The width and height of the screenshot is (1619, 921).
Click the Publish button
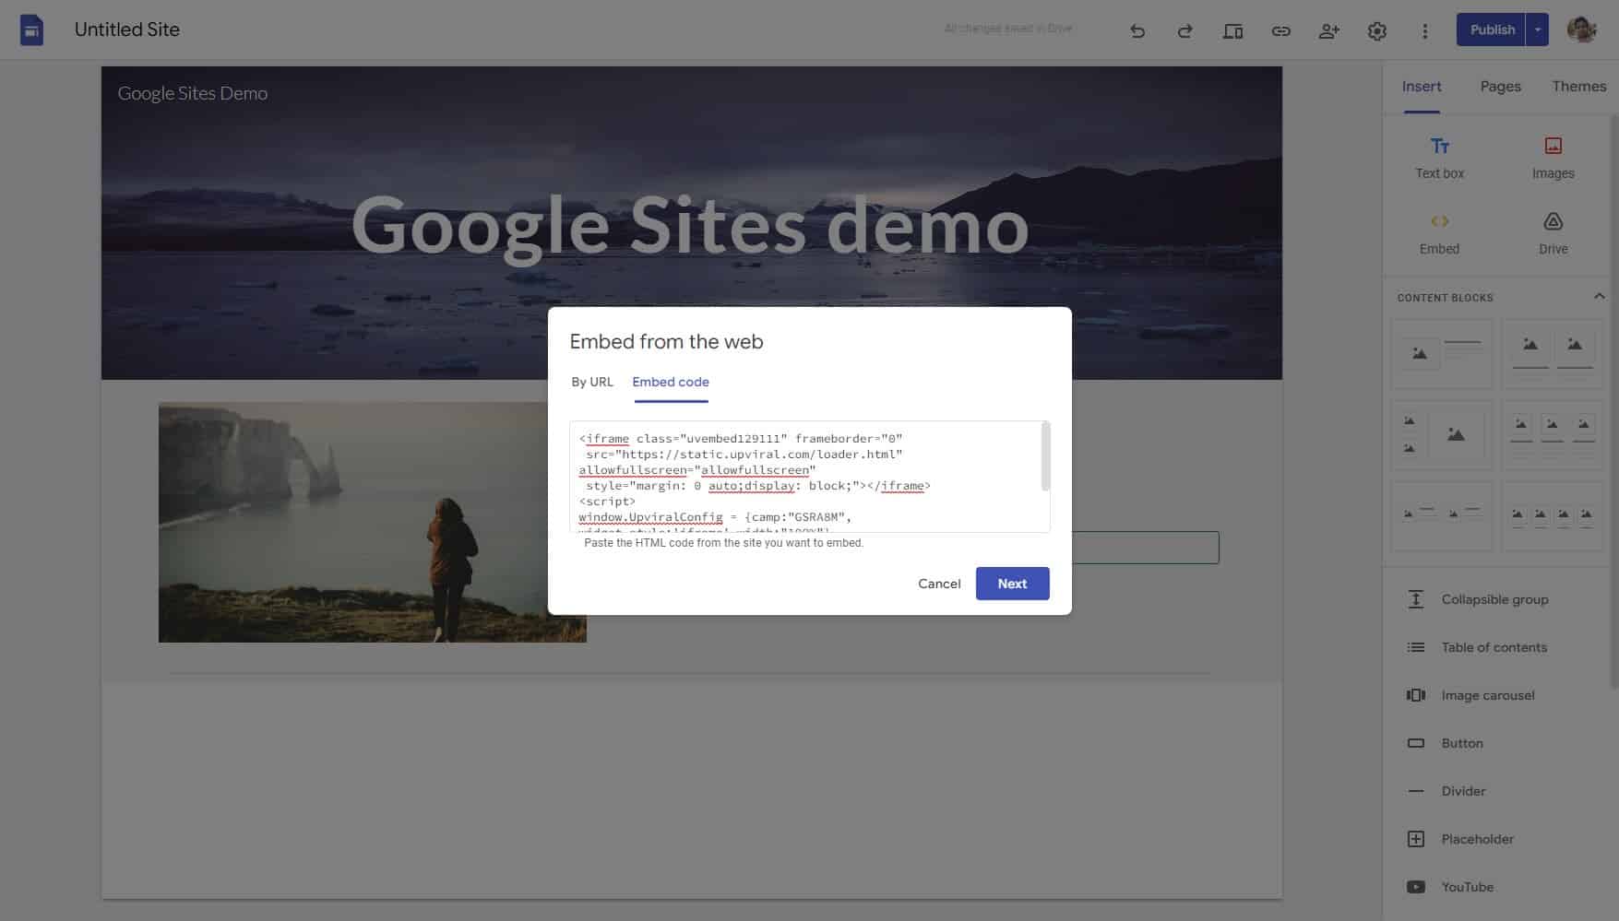[1492, 30]
